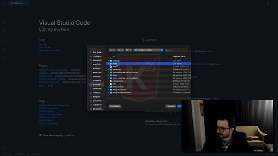Open Tips and Tricks help link
278x156 pixels.
pyautogui.click(x=46, y=111)
